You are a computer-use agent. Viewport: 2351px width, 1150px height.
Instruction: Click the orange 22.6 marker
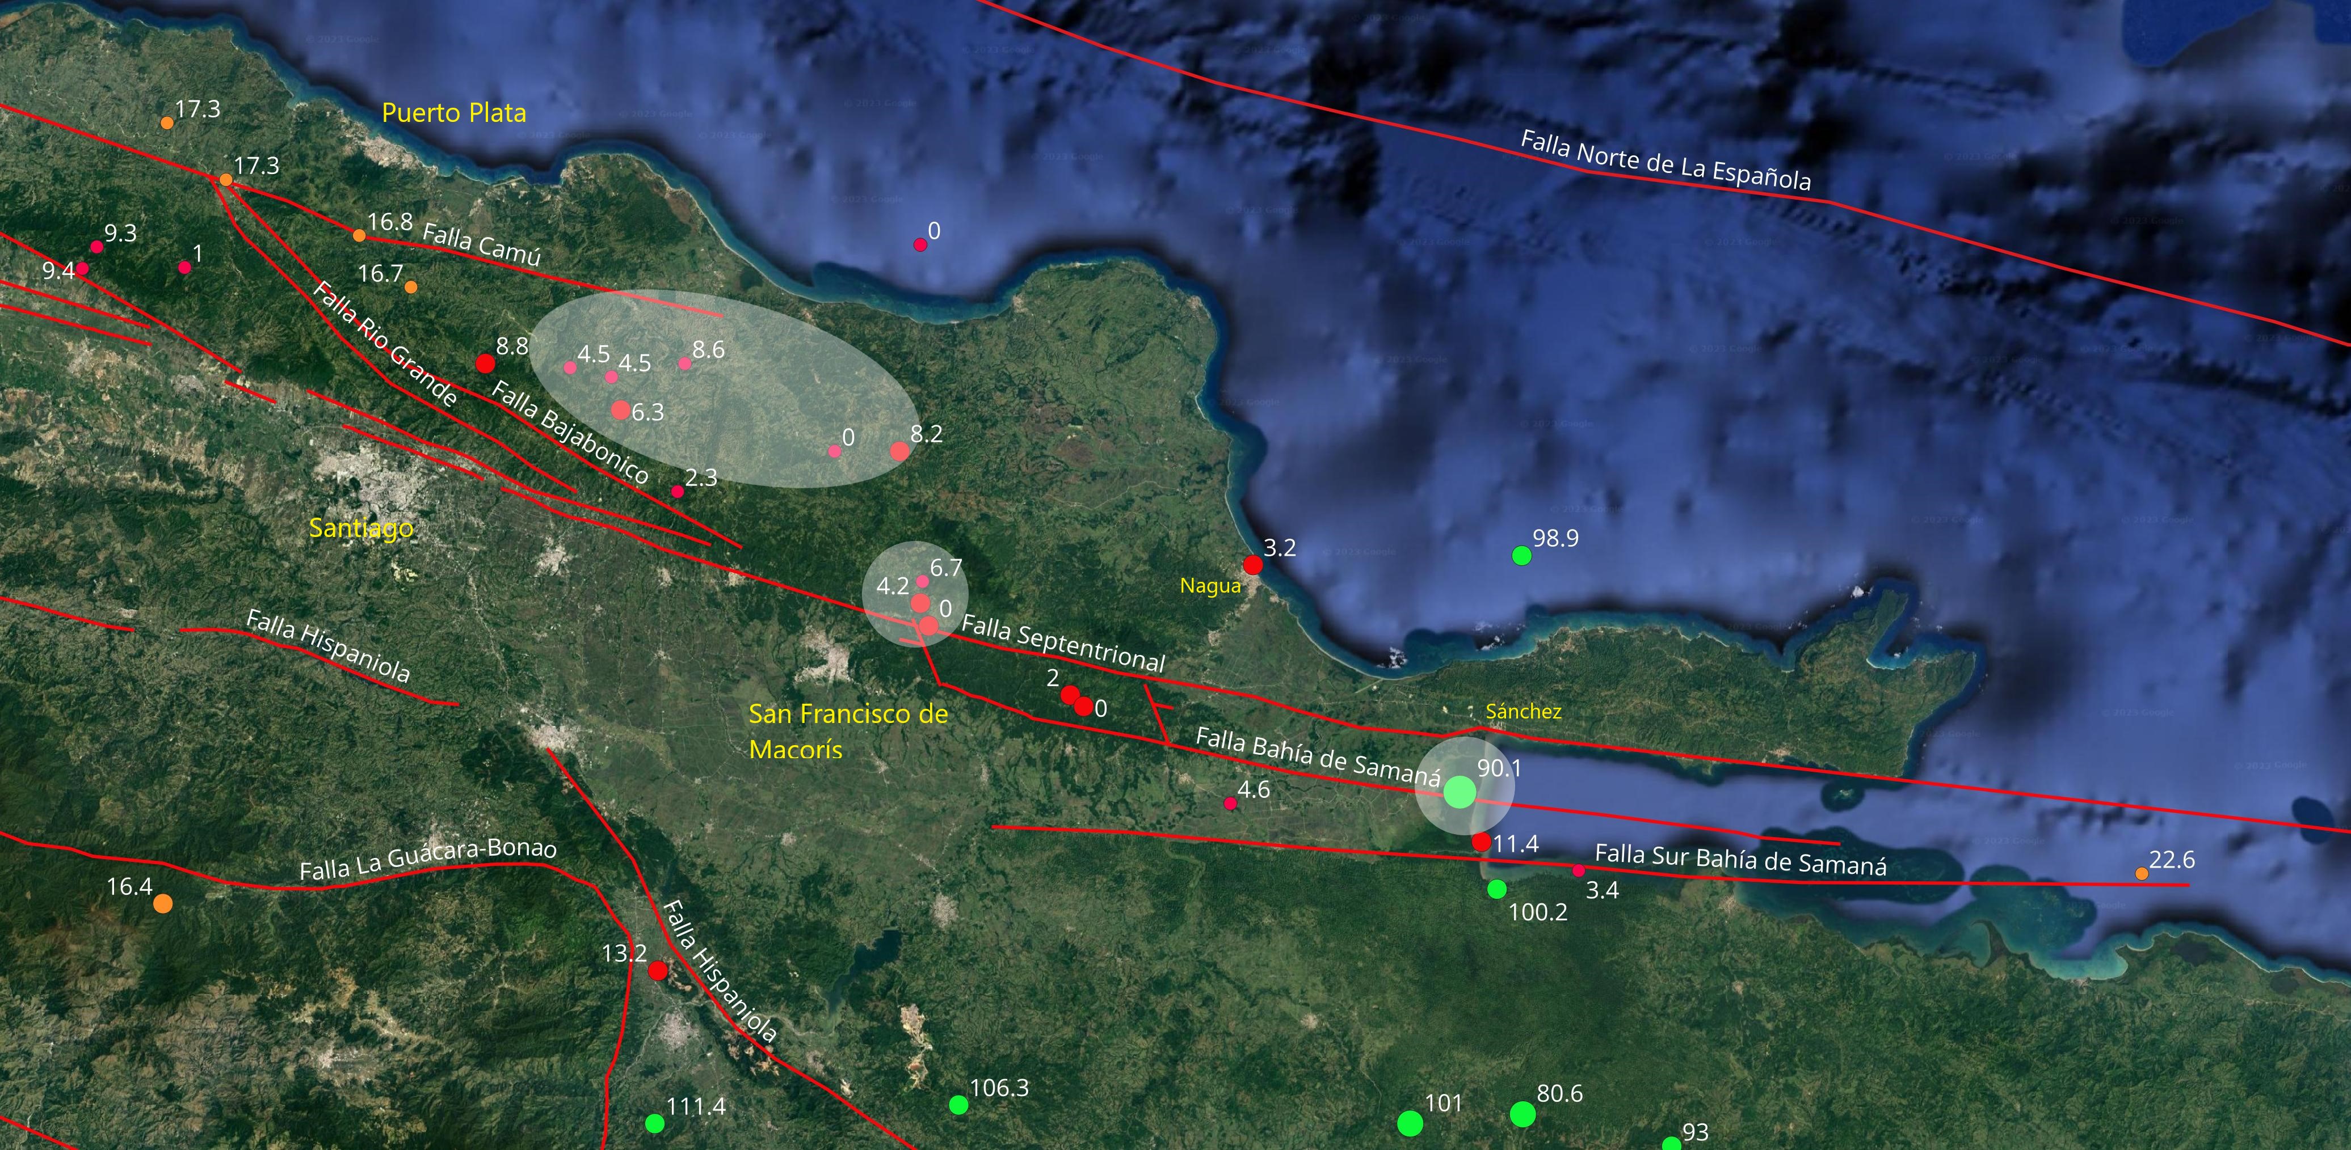click(2142, 874)
